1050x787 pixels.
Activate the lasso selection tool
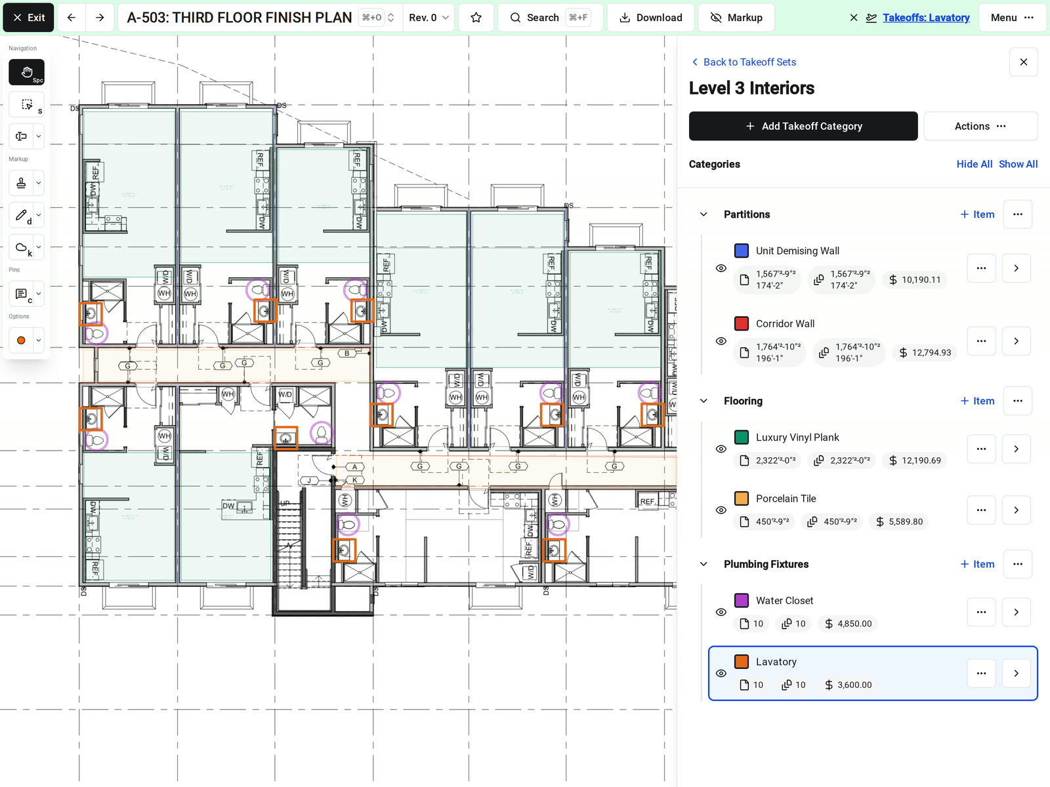(26, 105)
